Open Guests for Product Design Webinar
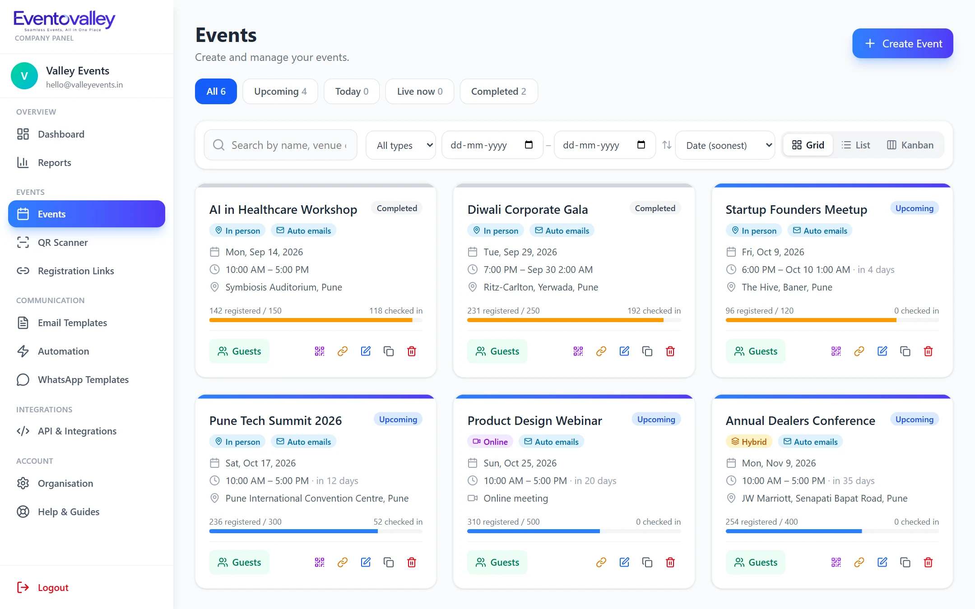The width and height of the screenshot is (975, 609). pyautogui.click(x=497, y=562)
